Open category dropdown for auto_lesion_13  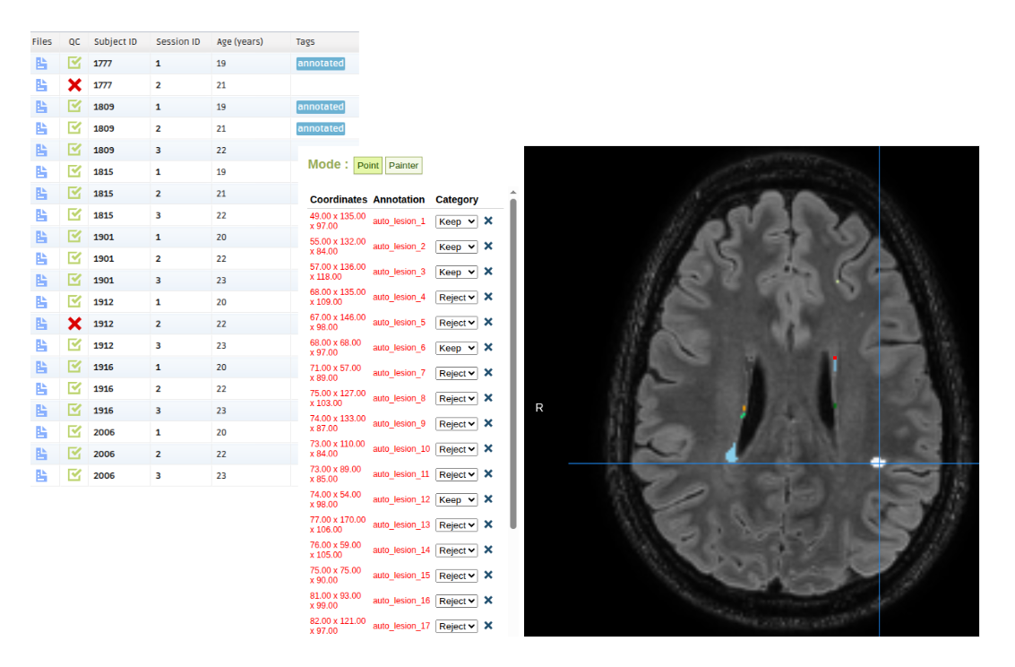[456, 525]
